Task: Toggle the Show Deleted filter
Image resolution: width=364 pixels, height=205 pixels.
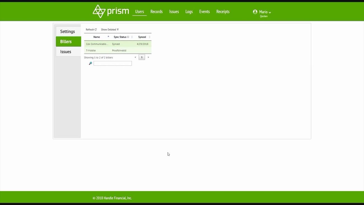Action: 110,29
